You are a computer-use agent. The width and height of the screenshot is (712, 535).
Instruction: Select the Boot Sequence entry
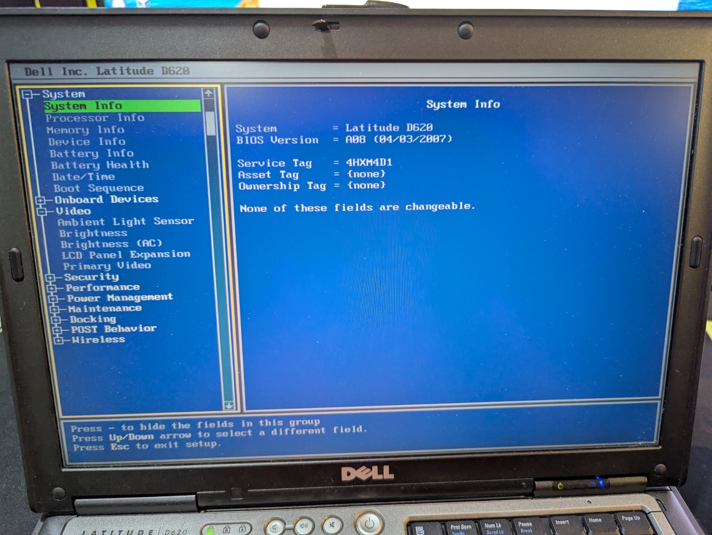99,188
